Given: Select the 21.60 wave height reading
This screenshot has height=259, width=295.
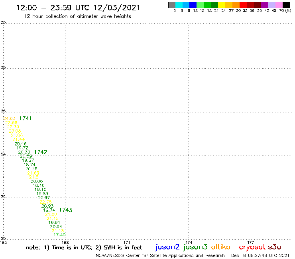Looking at the screenshot, I should click(x=51, y=214).
